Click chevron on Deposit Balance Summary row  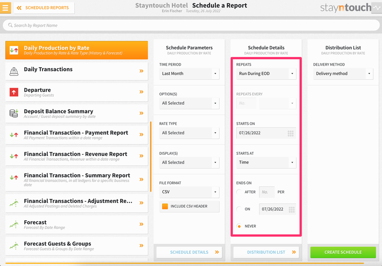pyautogui.click(x=141, y=113)
